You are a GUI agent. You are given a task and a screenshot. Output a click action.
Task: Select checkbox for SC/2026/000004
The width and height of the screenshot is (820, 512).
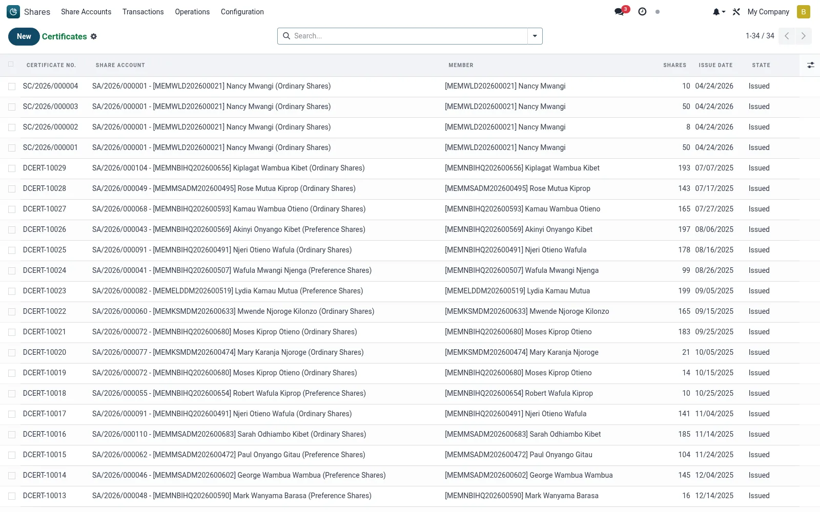coord(12,87)
